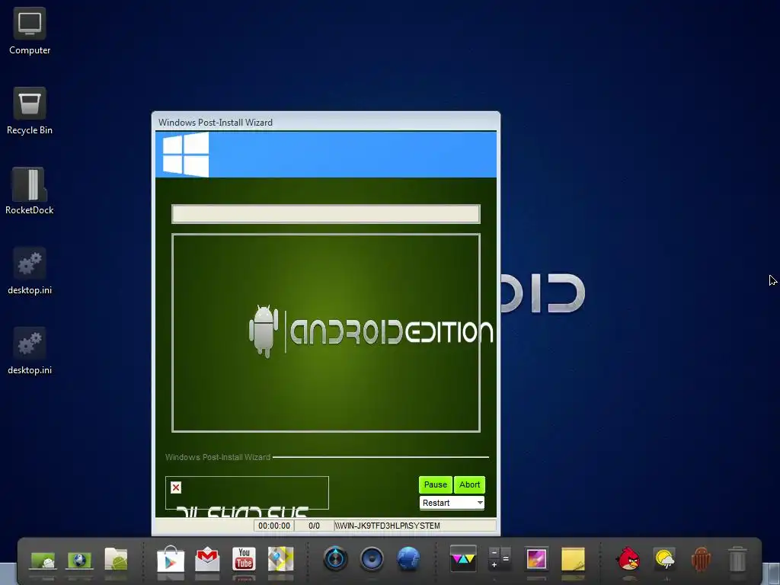Select the upper desktop.ini file icon
The width and height of the screenshot is (780, 585).
(x=30, y=271)
